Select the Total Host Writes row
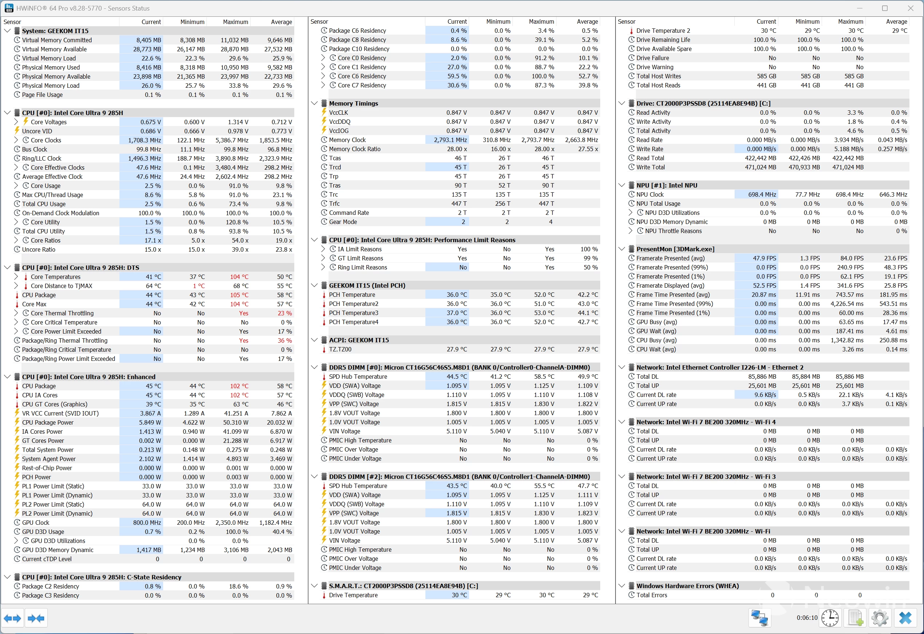Image resolution: width=924 pixels, height=634 pixels. [x=768, y=76]
